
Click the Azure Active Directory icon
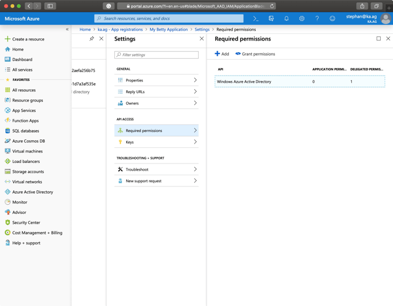[x=8, y=192]
